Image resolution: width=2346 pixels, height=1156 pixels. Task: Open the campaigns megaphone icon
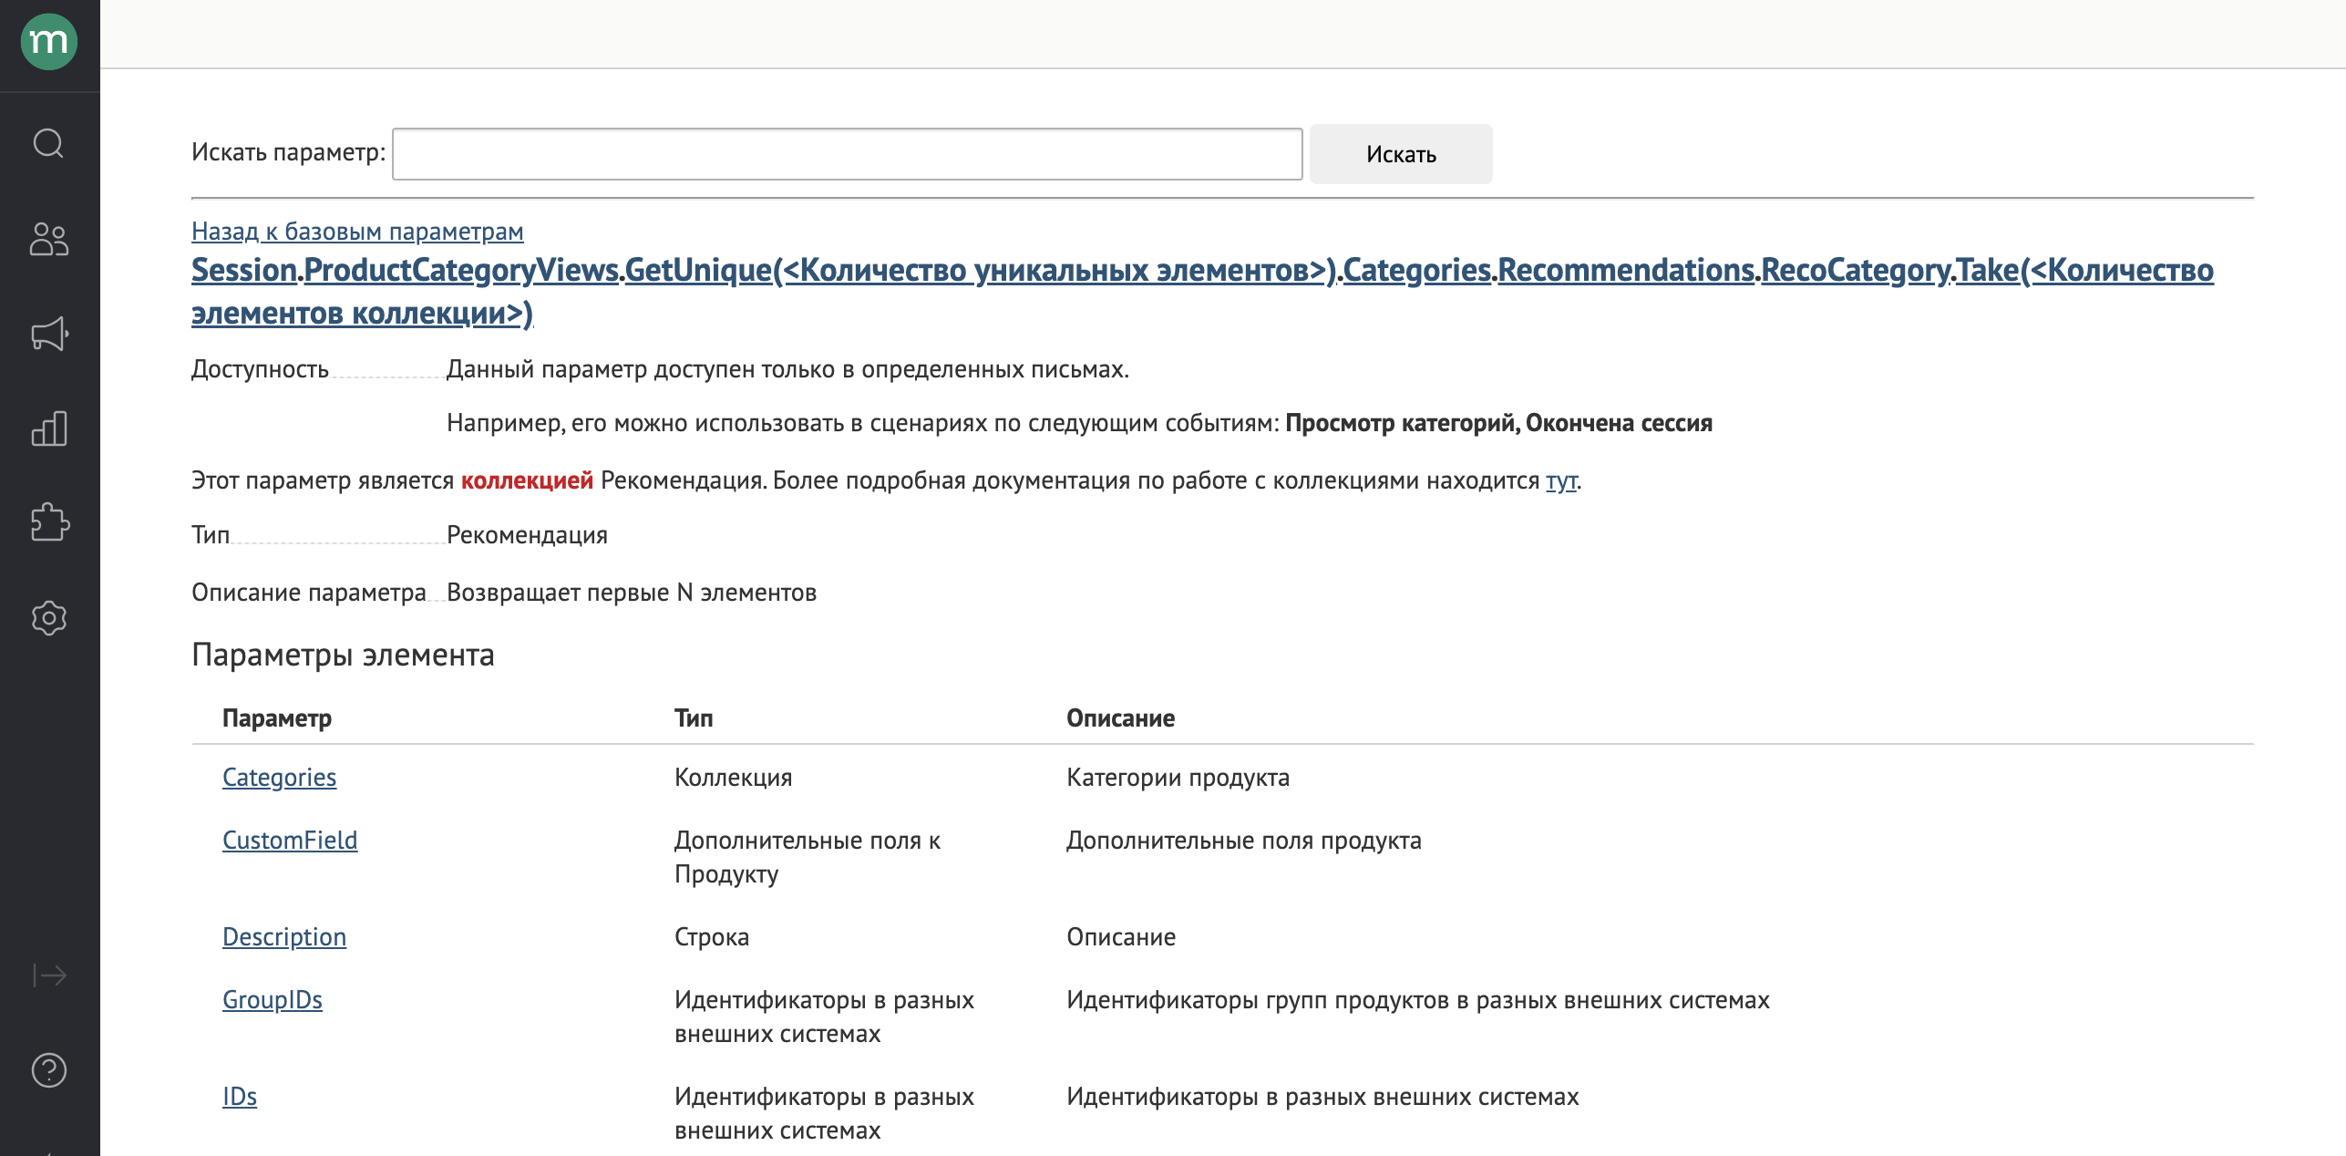pos(49,334)
